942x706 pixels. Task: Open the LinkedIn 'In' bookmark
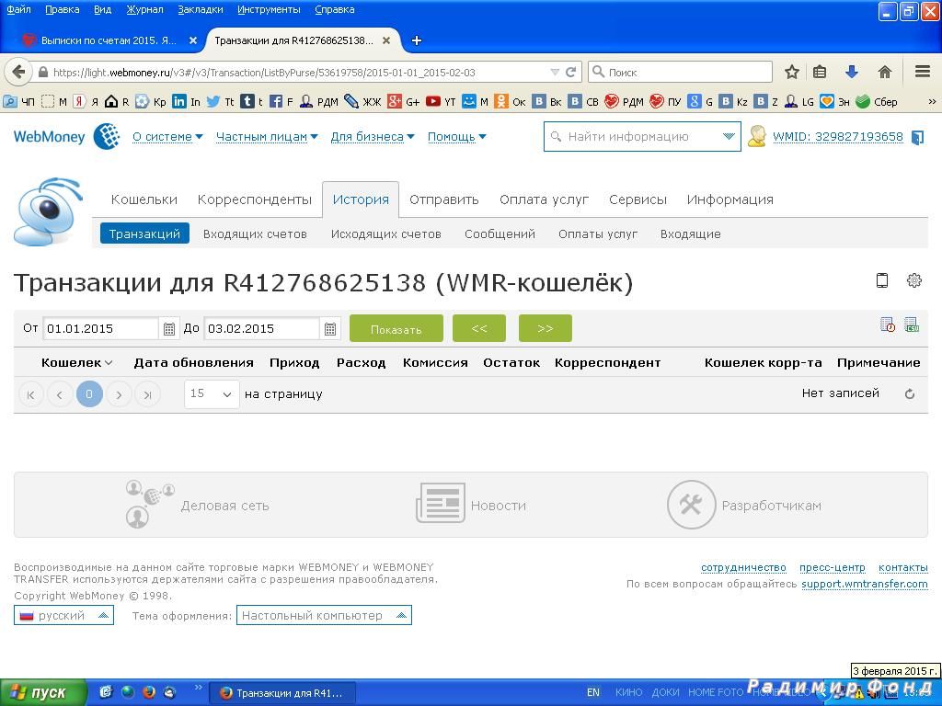click(x=186, y=101)
